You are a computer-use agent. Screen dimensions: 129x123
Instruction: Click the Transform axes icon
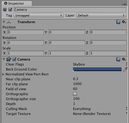(9, 22)
